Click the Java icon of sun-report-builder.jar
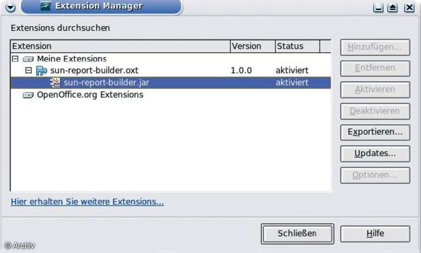 point(55,83)
